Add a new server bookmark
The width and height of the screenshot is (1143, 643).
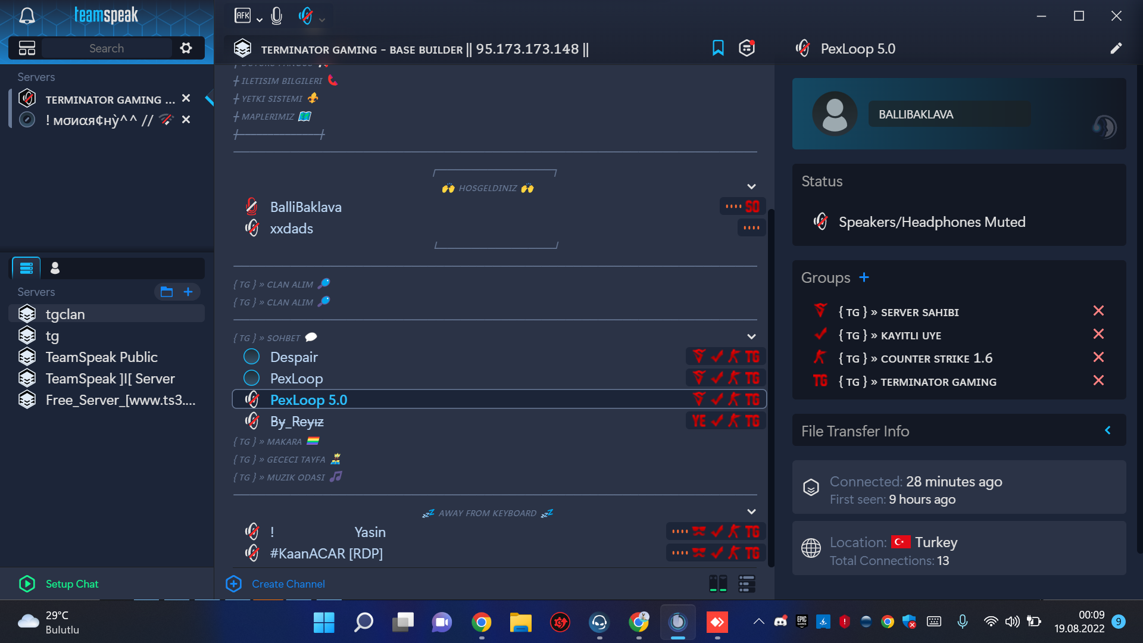188,292
